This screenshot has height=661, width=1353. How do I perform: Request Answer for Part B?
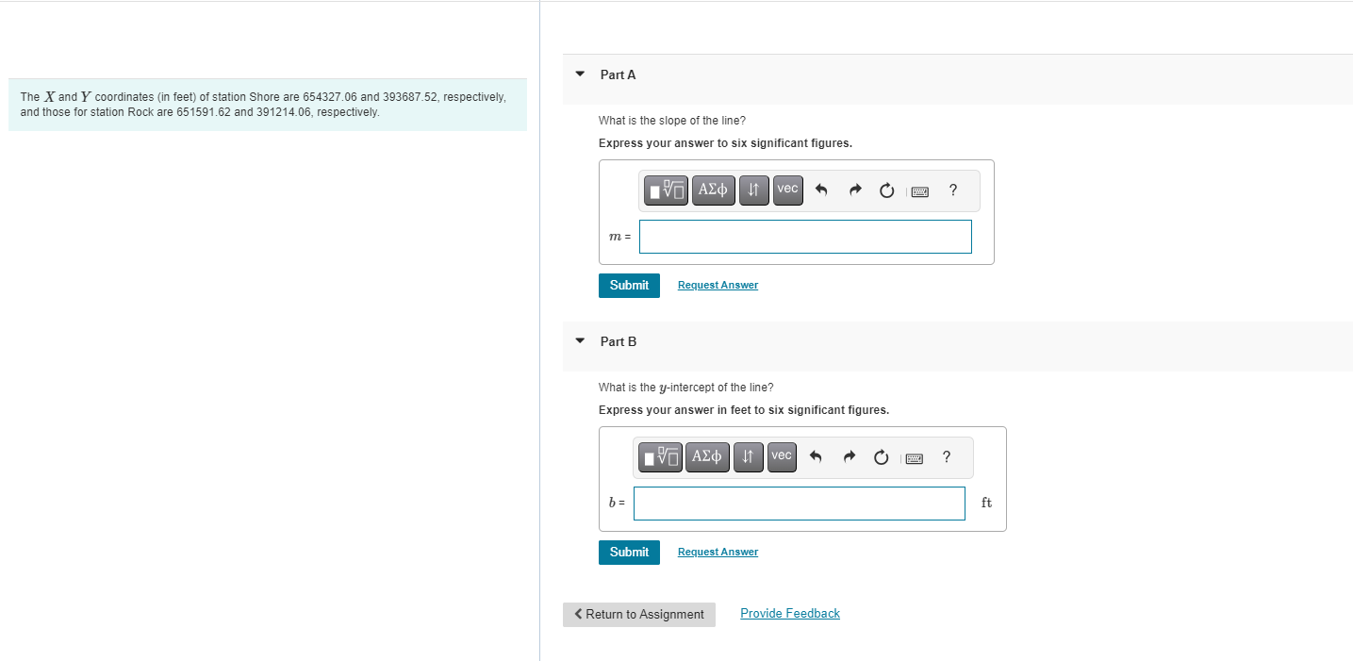point(718,552)
